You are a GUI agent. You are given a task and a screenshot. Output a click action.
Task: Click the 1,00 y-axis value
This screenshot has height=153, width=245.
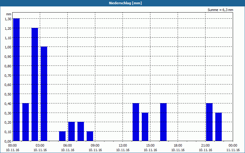(8, 47)
